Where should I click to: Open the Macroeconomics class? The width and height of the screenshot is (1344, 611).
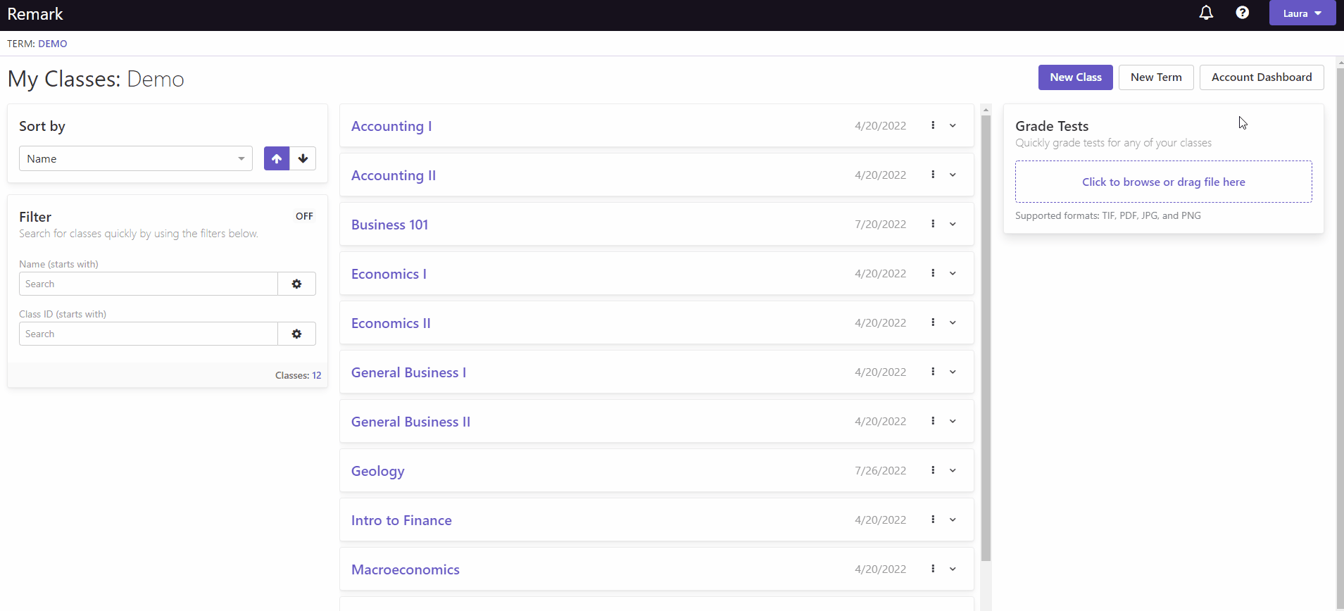[x=405, y=569]
